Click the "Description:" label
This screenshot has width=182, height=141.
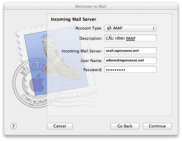pyautogui.click(x=91, y=39)
